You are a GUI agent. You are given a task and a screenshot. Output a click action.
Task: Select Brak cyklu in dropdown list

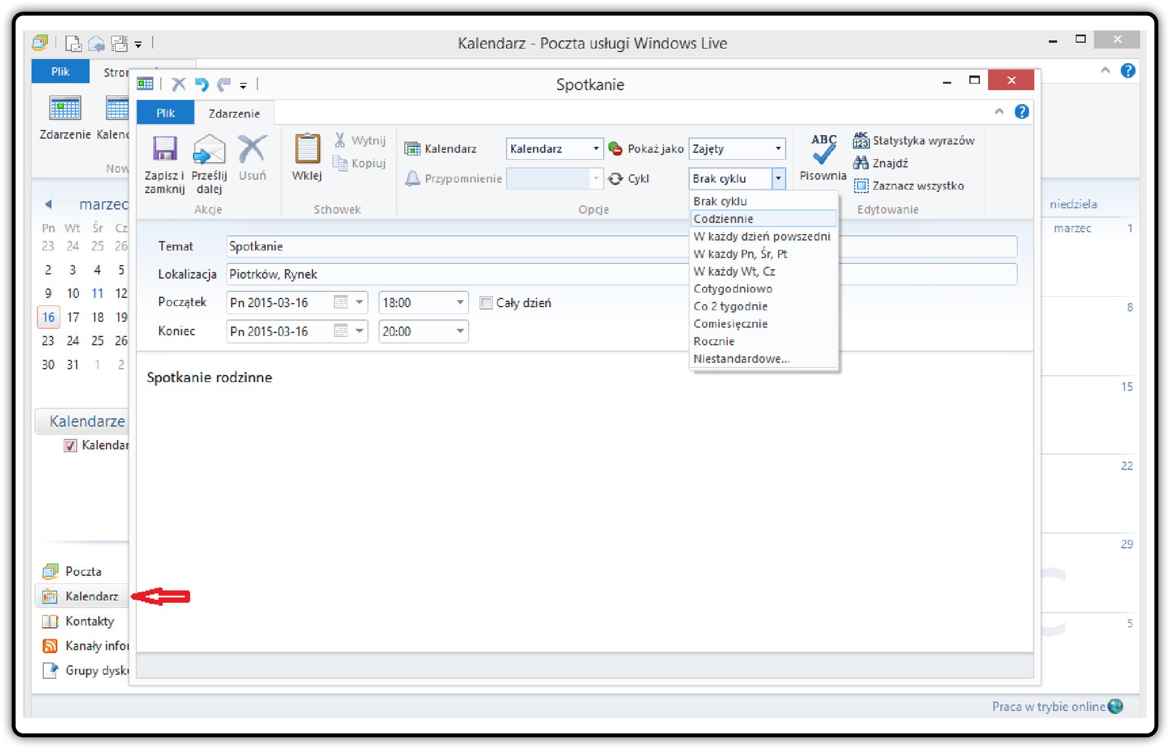click(x=764, y=201)
